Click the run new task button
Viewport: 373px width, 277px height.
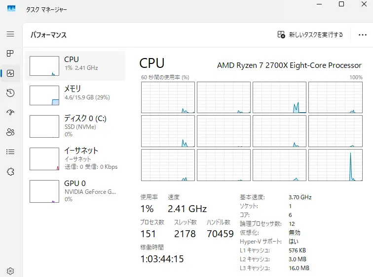[x=310, y=35]
